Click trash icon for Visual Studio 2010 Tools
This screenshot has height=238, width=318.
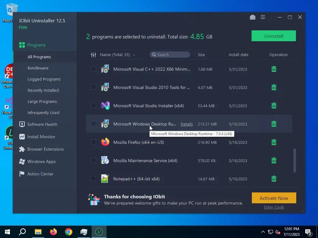click(274, 87)
